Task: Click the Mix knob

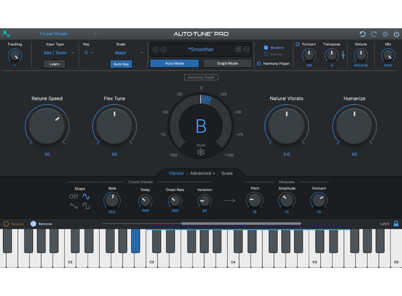Action: tap(388, 55)
